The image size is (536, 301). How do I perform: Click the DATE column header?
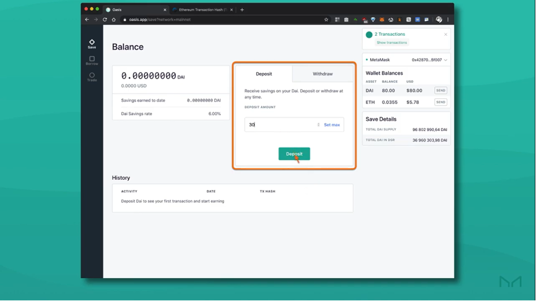(x=211, y=192)
